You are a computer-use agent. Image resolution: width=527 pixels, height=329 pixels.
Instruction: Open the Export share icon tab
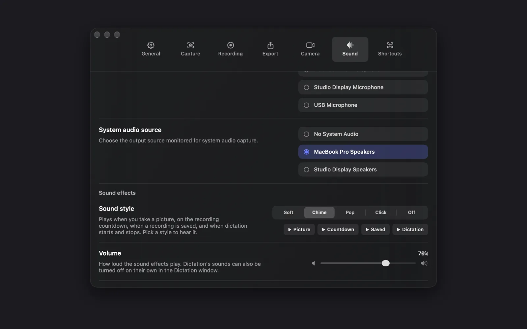[270, 45]
